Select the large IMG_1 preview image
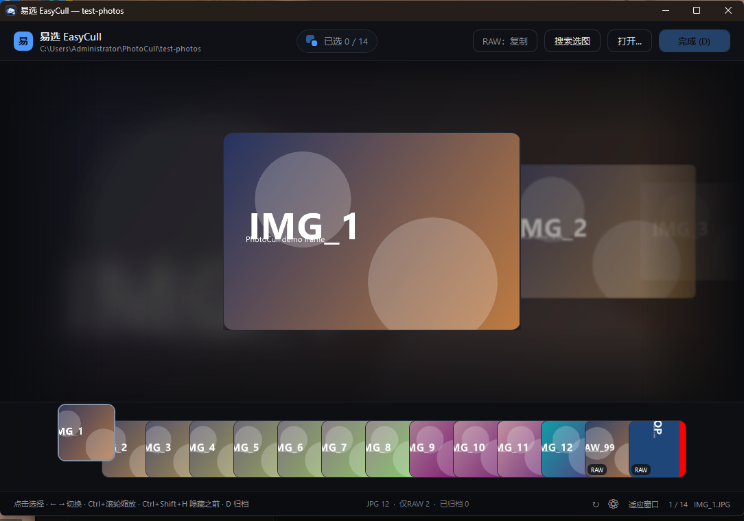744x521 pixels. (x=371, y=231)
